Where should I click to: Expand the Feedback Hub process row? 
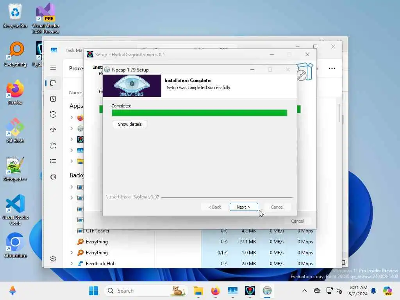coord(72,264)
